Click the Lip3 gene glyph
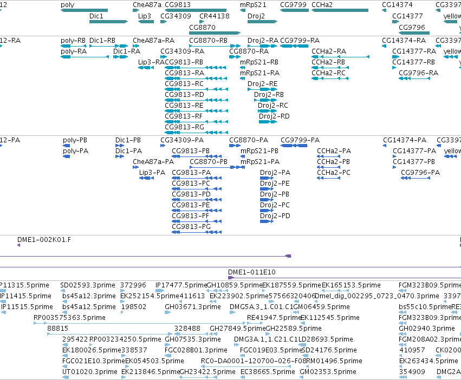 146,22
